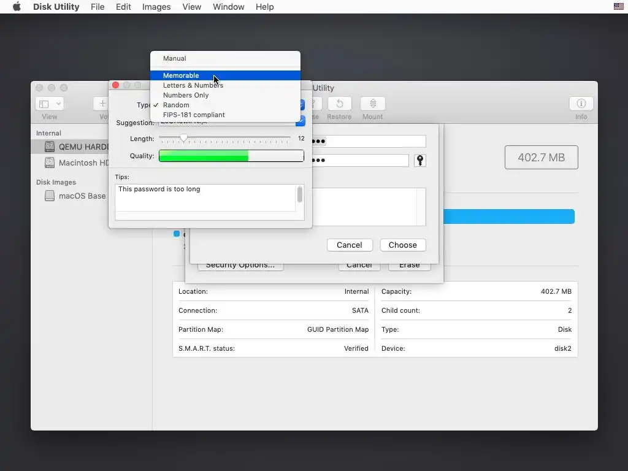Image resolution: width=628 pixels, height=471 pixels.
Task: Click the Disk Images sidebar heading
Action: (56, 182)
